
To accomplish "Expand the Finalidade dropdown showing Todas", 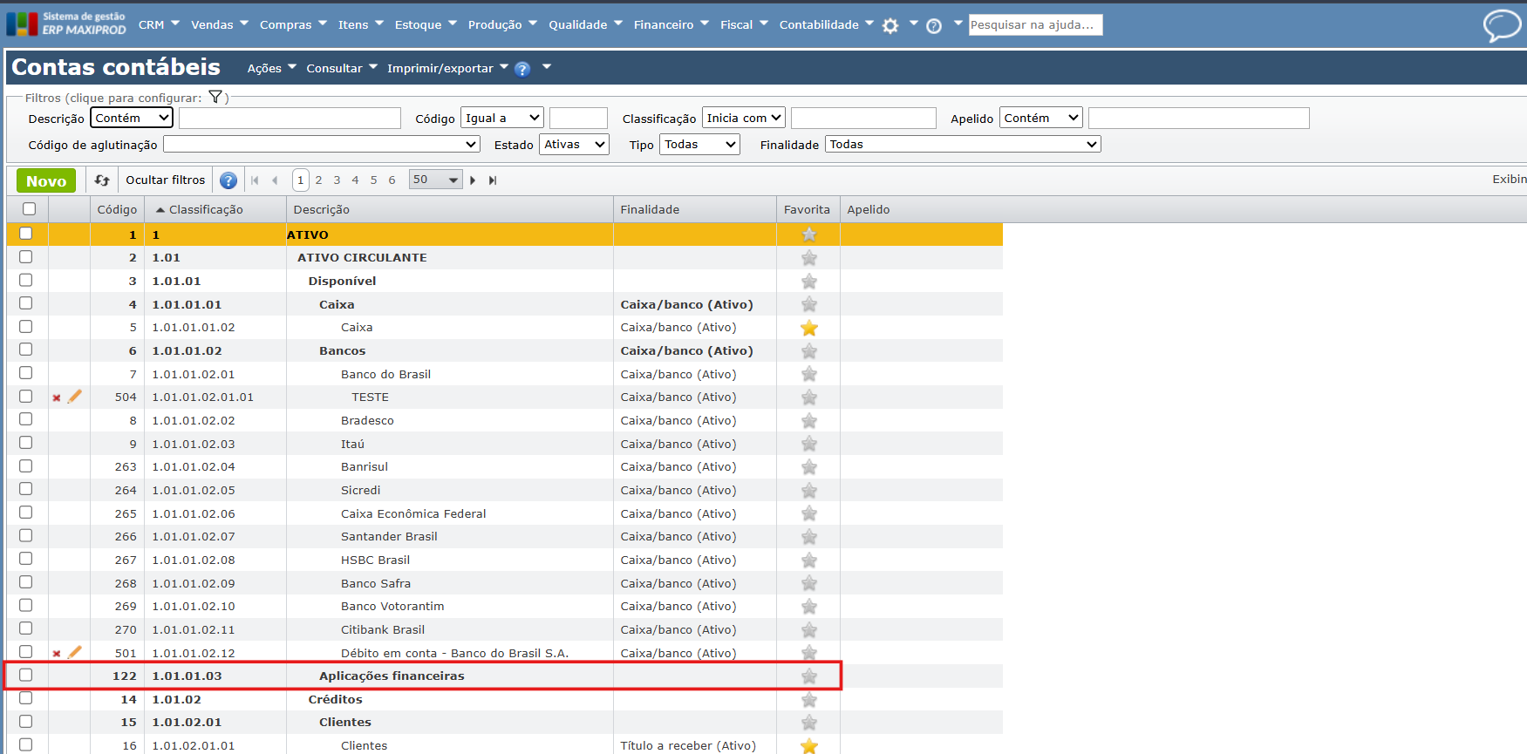I will click(962, 145).
